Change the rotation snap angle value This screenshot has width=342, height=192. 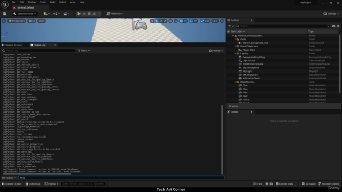point(196,21)
